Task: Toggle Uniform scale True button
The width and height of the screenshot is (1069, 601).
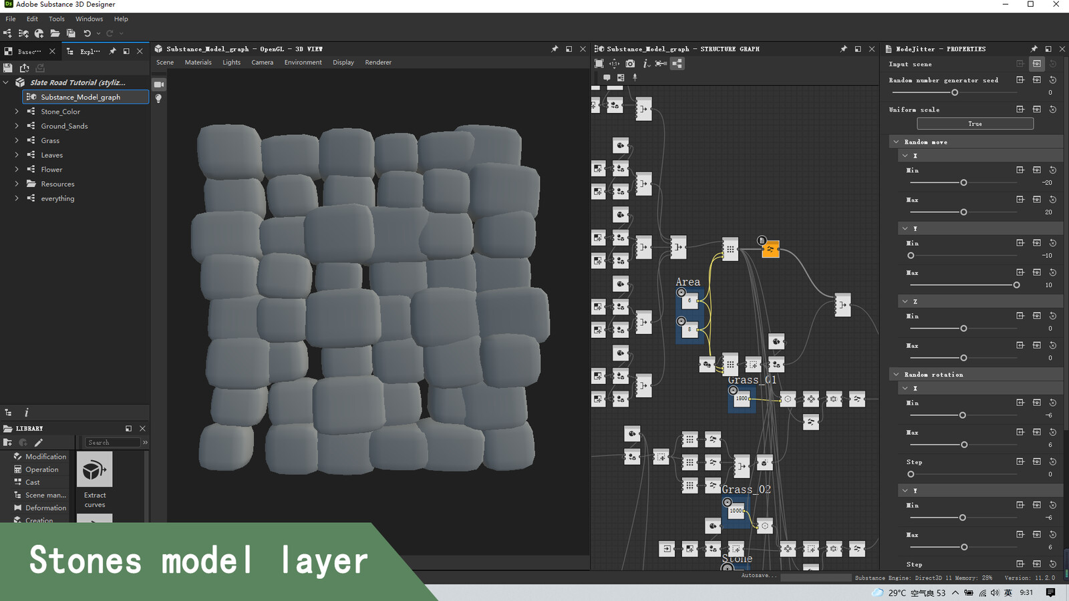Action: (975, 124)
